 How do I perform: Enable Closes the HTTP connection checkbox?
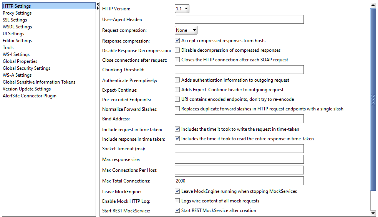(x=177, y=60)
